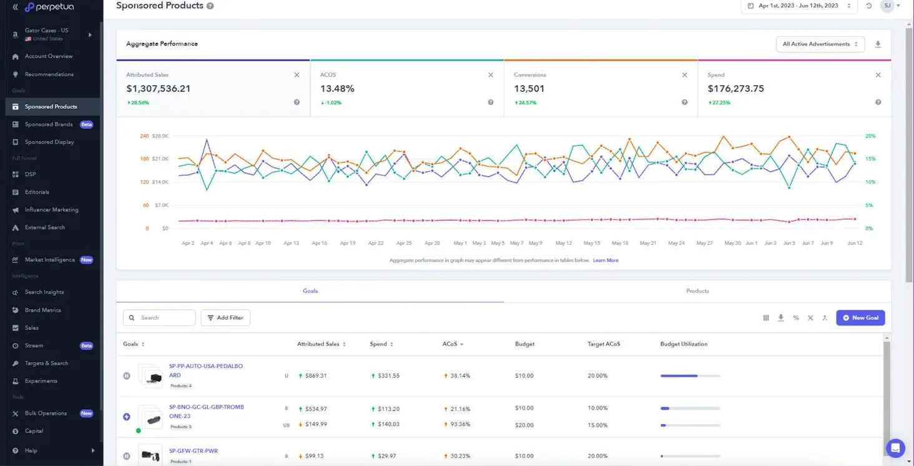Image resolution: width=914 pixels, height=466 pixels.
Task: Open the chat support bubble
Action: [x=895, y=448]
